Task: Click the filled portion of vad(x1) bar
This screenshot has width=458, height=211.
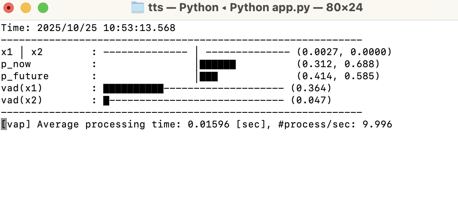Action: pyautogui.click(x=133, y=89)
